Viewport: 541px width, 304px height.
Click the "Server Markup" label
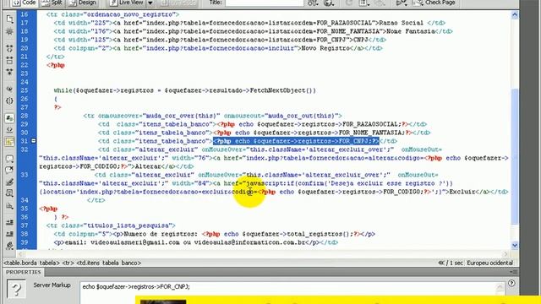[x=52, y=285]
